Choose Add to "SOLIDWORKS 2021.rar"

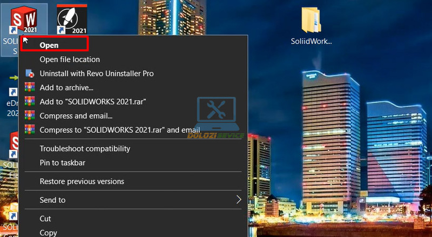pos(93,101)
